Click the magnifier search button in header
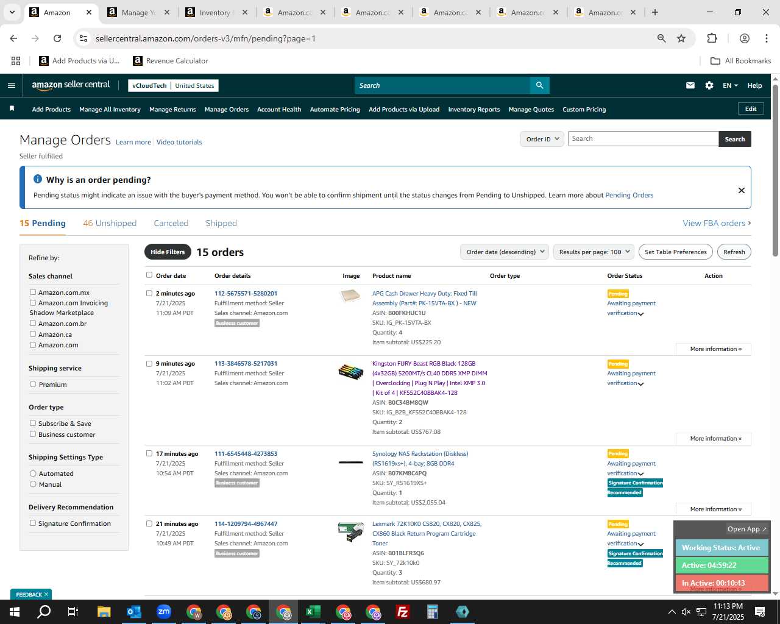 click(x=539, y=85)
